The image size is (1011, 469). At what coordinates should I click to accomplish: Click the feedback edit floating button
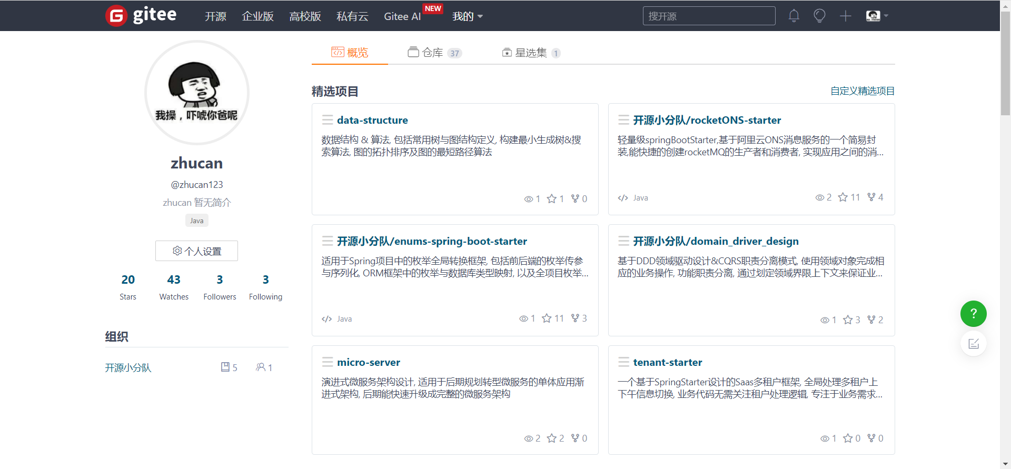(x=973, y=343)
